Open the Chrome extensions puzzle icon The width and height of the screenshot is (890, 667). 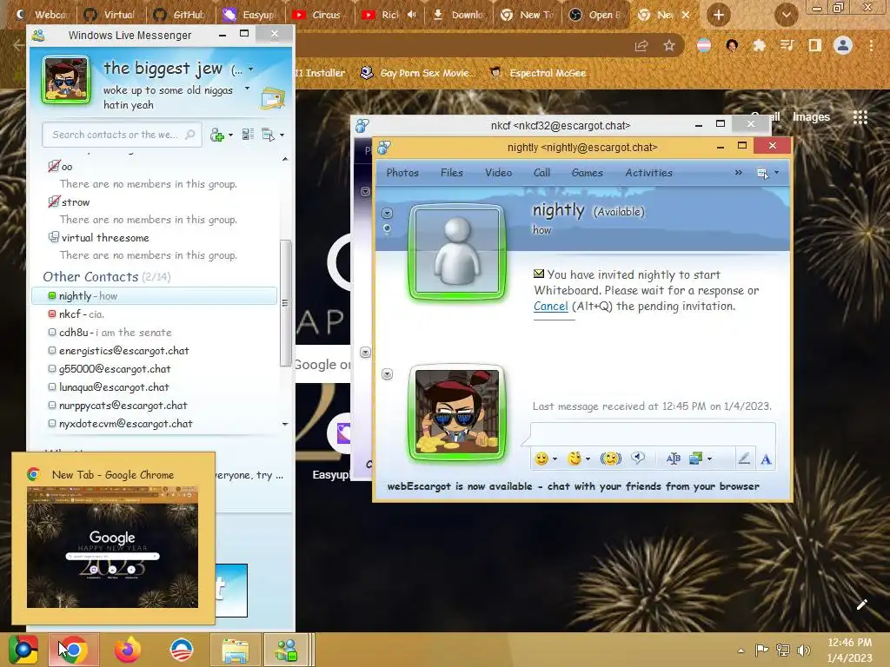[x=759, y=45]
